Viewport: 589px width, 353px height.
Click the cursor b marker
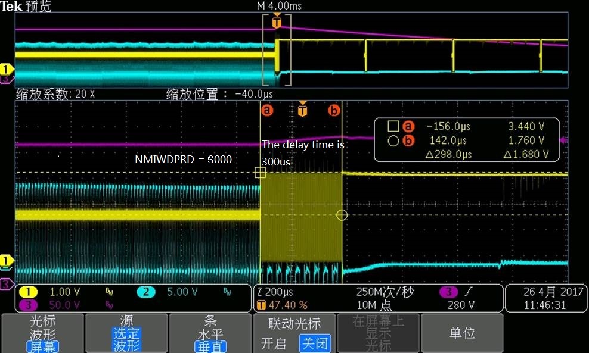(x=334, y=110)
